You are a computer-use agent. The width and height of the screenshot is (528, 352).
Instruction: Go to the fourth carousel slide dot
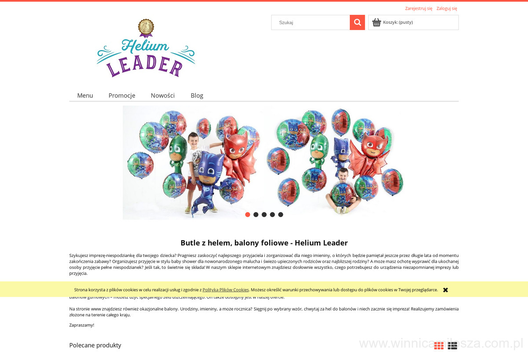(x=272, y=215)
